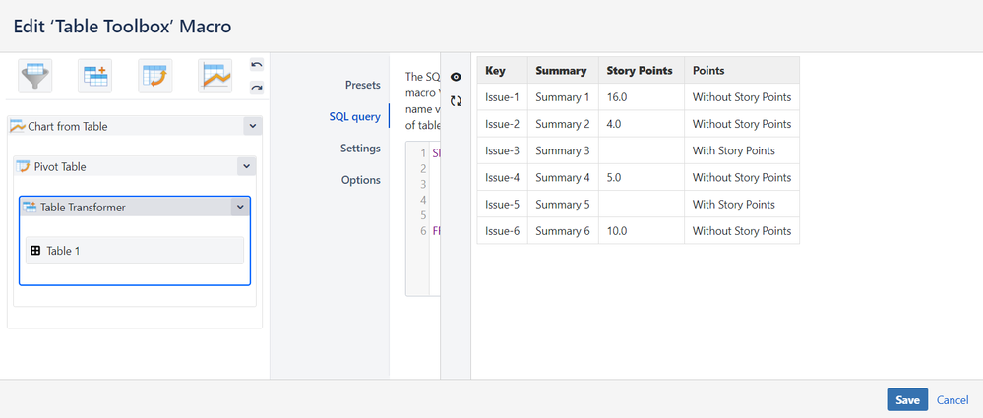Select the Table 1 item
983x418 pixels.
point(134,251)
